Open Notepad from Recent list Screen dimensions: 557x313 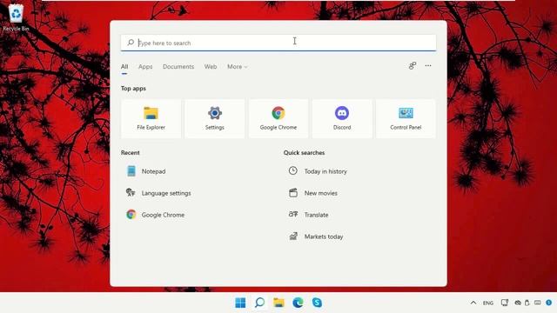[x=153, y=171]
